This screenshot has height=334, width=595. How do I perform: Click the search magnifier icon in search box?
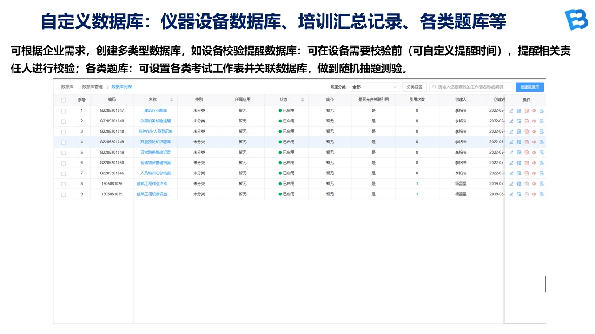[434, 87]
